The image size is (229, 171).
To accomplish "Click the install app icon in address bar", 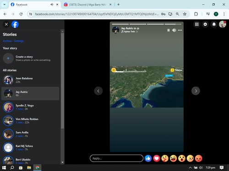I will [170, 14].
